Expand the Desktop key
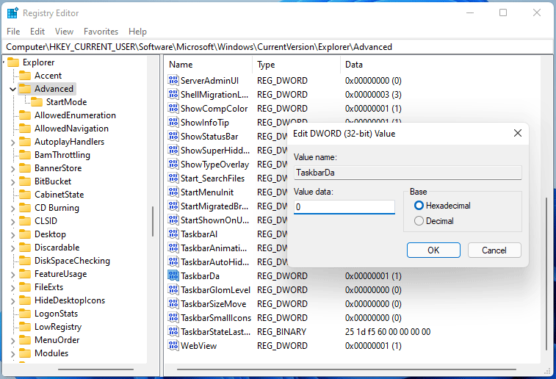This screenshot has height=379, width=556. pyautogui.click(x=12, y=235)
